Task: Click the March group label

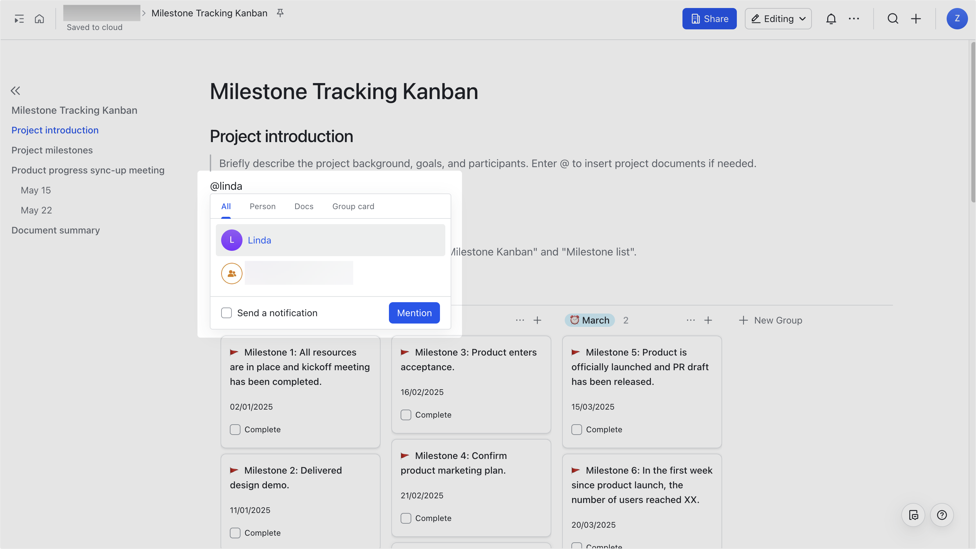Action: coord(590,320)
